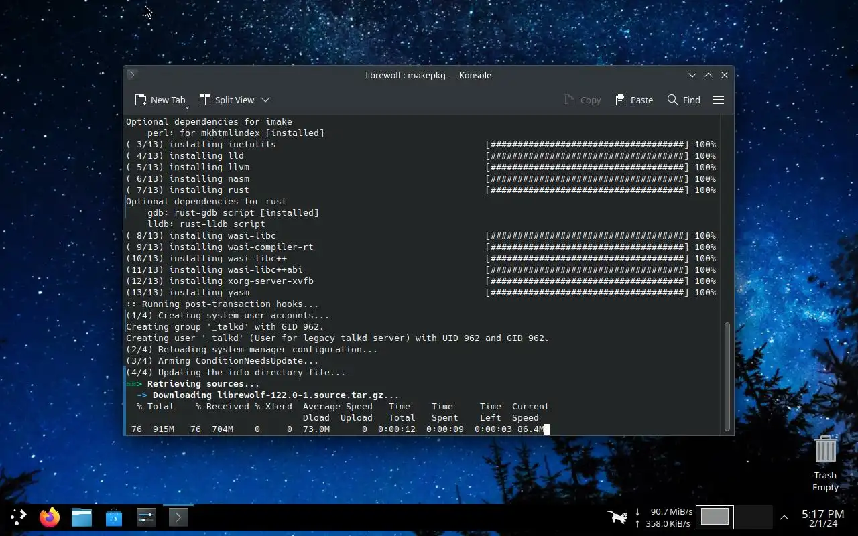Click the terminal scrollbar handle
This screenshot has height=536, width=858.
pyautogui.click(x=727, y=377)
